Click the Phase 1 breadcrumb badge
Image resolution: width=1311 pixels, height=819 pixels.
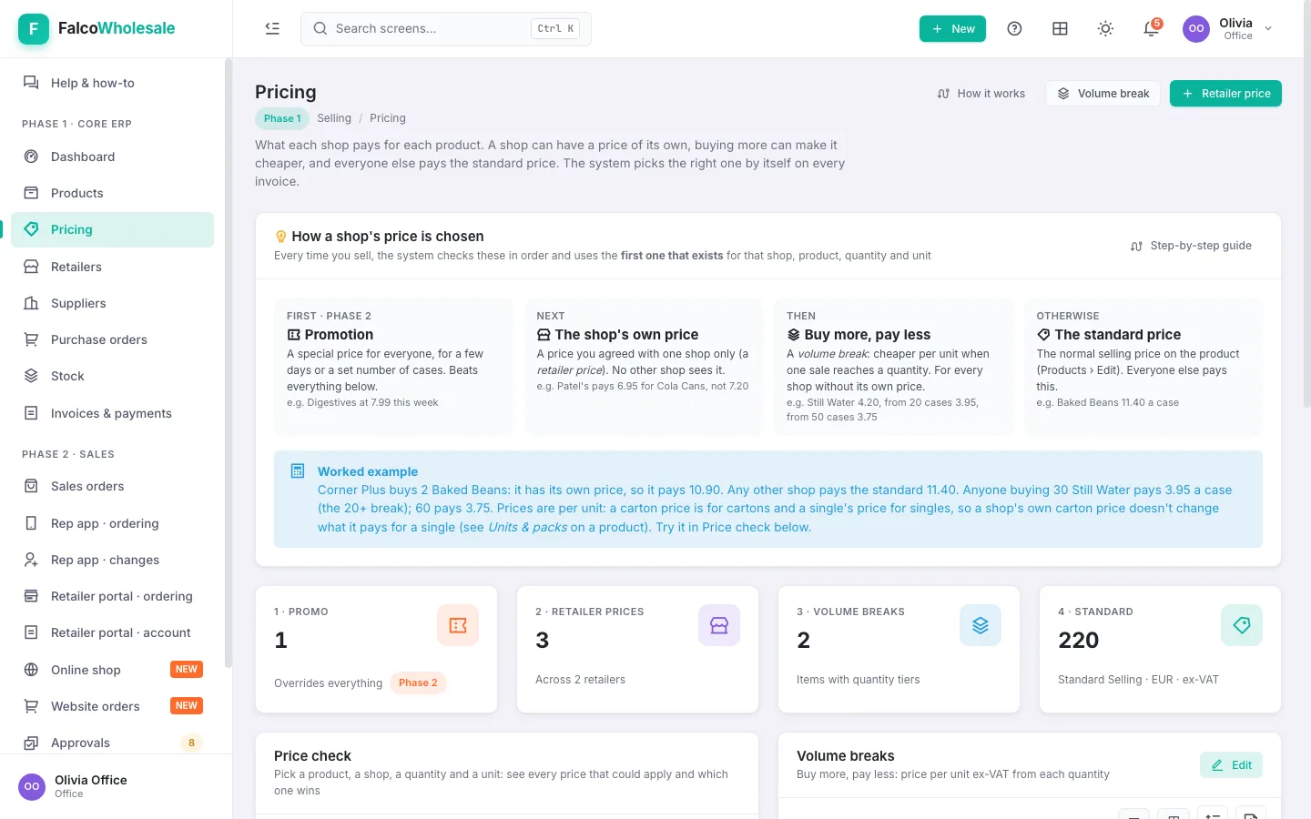[282, 118]
